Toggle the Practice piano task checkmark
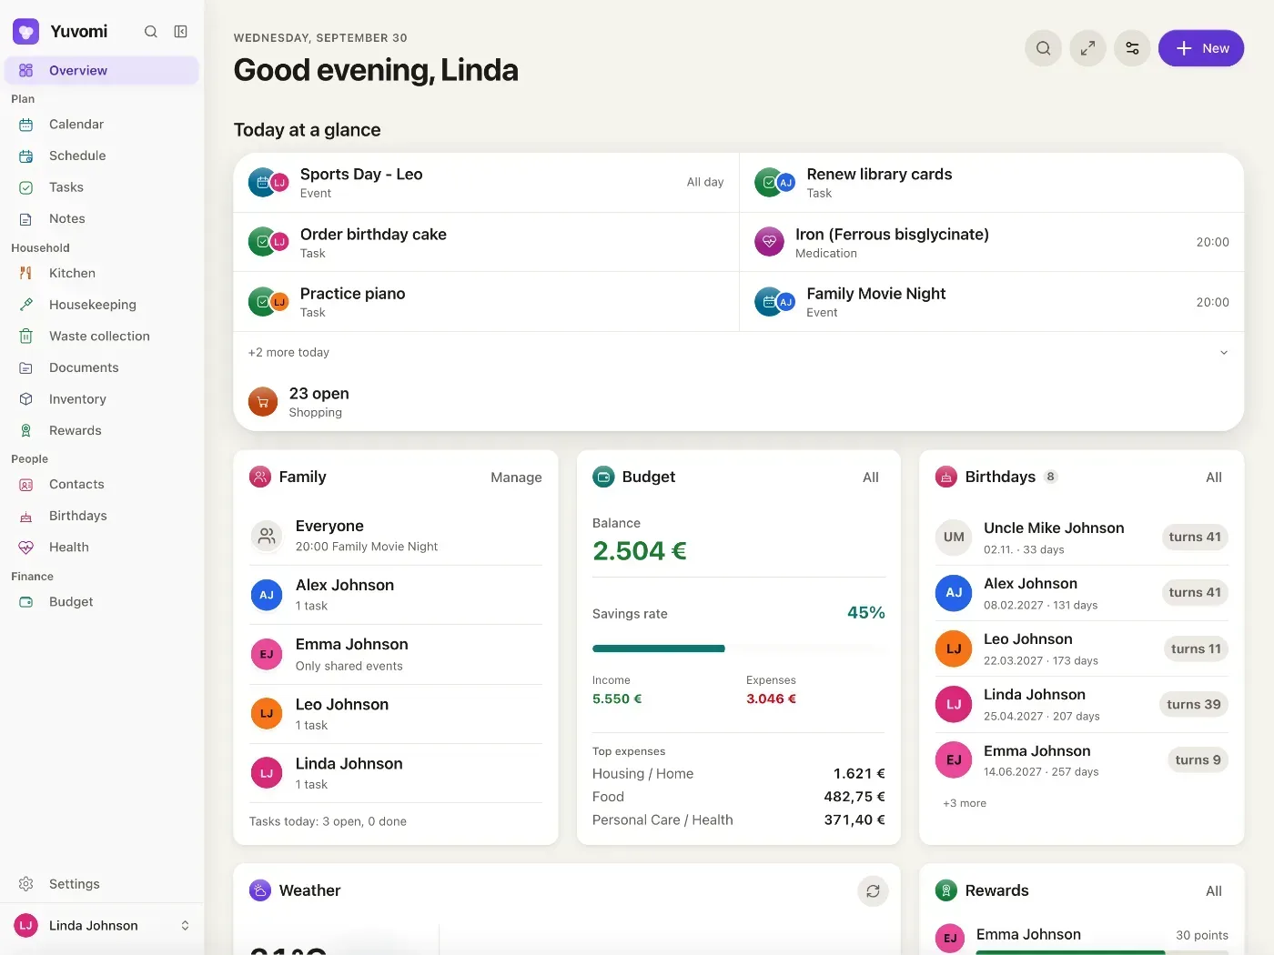Screen dimensions: 1274x955 pyautogui.click(x=261, y=301)
